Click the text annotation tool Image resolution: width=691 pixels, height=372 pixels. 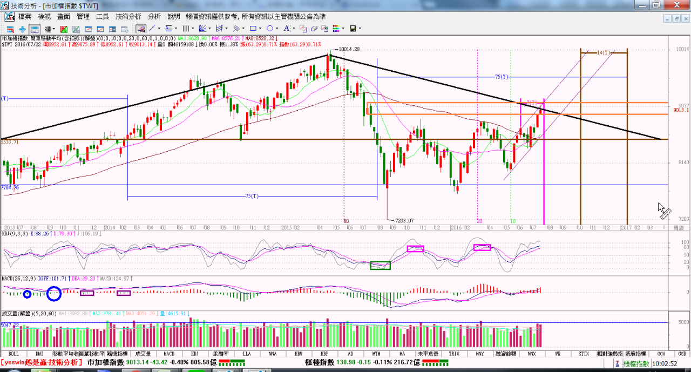[x=286, y=29]
